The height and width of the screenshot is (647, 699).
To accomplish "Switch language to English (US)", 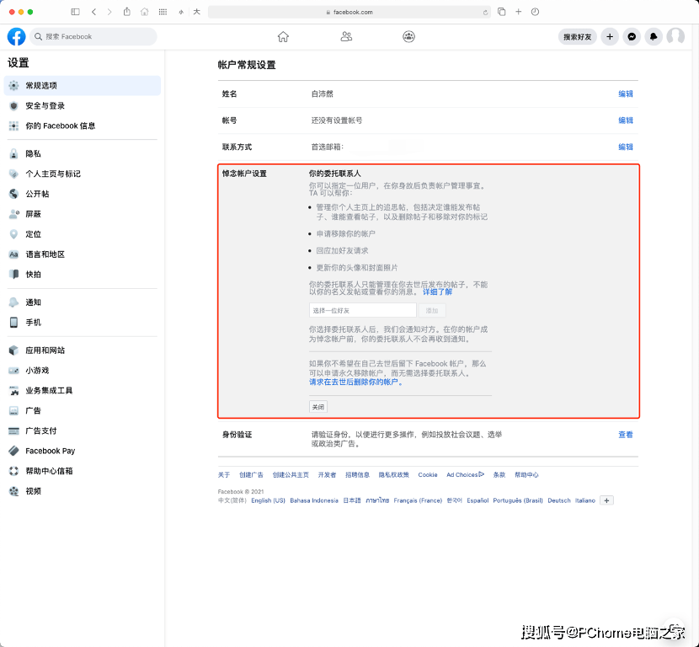I will coord(268,500).
